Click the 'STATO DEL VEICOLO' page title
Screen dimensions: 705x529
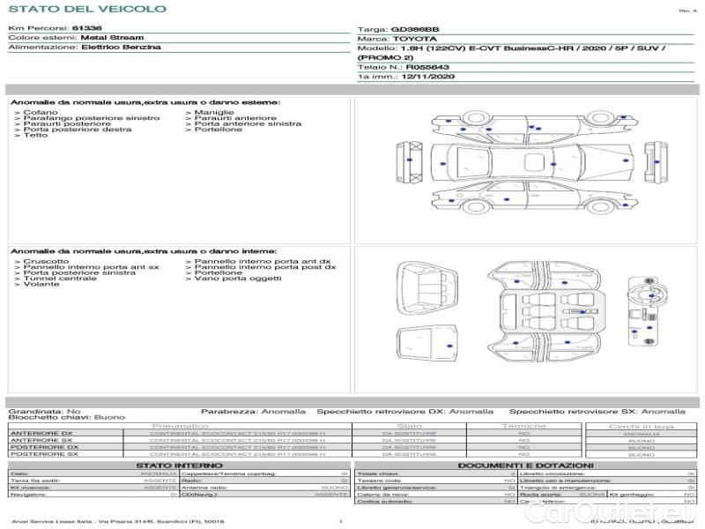coord(87,9)
